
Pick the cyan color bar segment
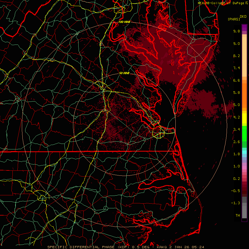point(244,152)
